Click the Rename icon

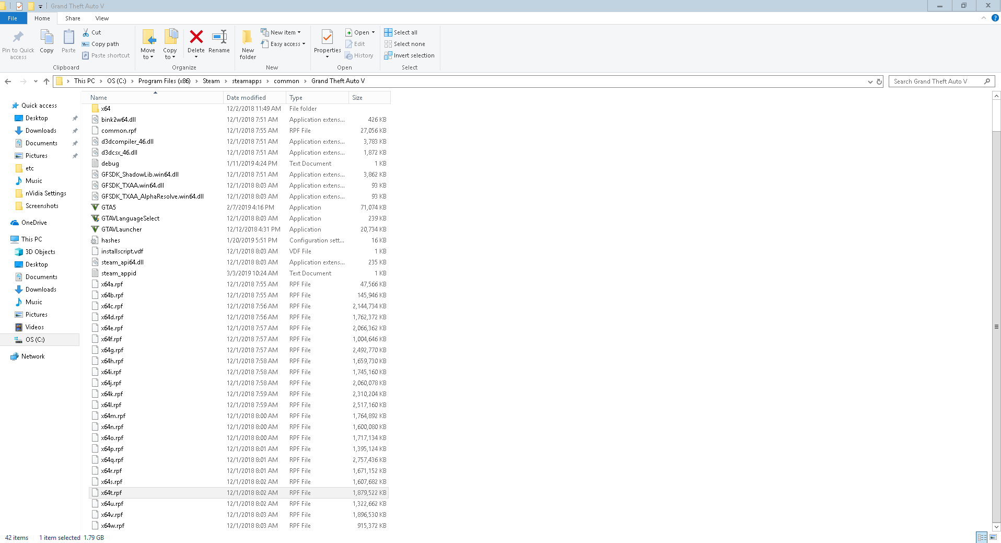pos(219,37)
